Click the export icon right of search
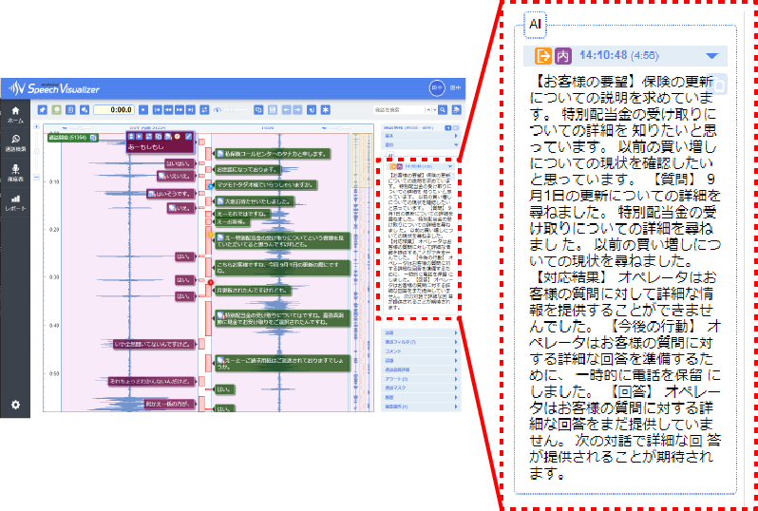The width and height of the screenshot is (758, 511). (456, 110)
